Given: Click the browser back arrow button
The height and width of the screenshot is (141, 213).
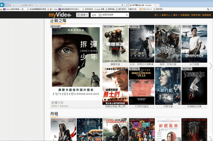Looking at the screenshot, I should pos(2,5).
